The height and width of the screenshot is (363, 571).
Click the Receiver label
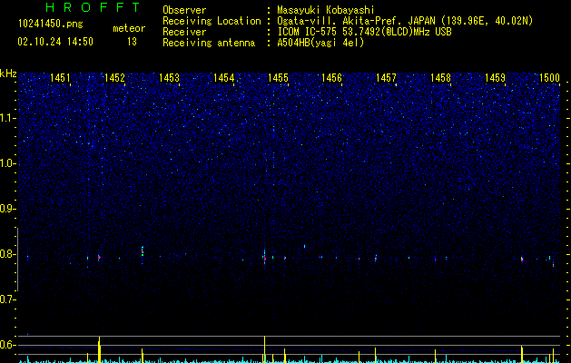(184, 32)
